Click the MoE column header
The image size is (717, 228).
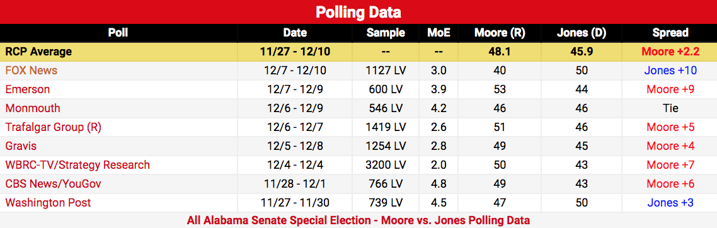[x=439, y=33]
